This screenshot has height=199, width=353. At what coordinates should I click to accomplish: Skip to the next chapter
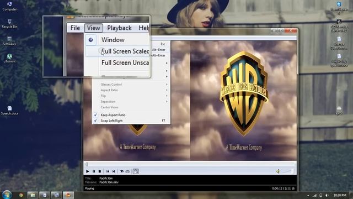tap(114, 171)
